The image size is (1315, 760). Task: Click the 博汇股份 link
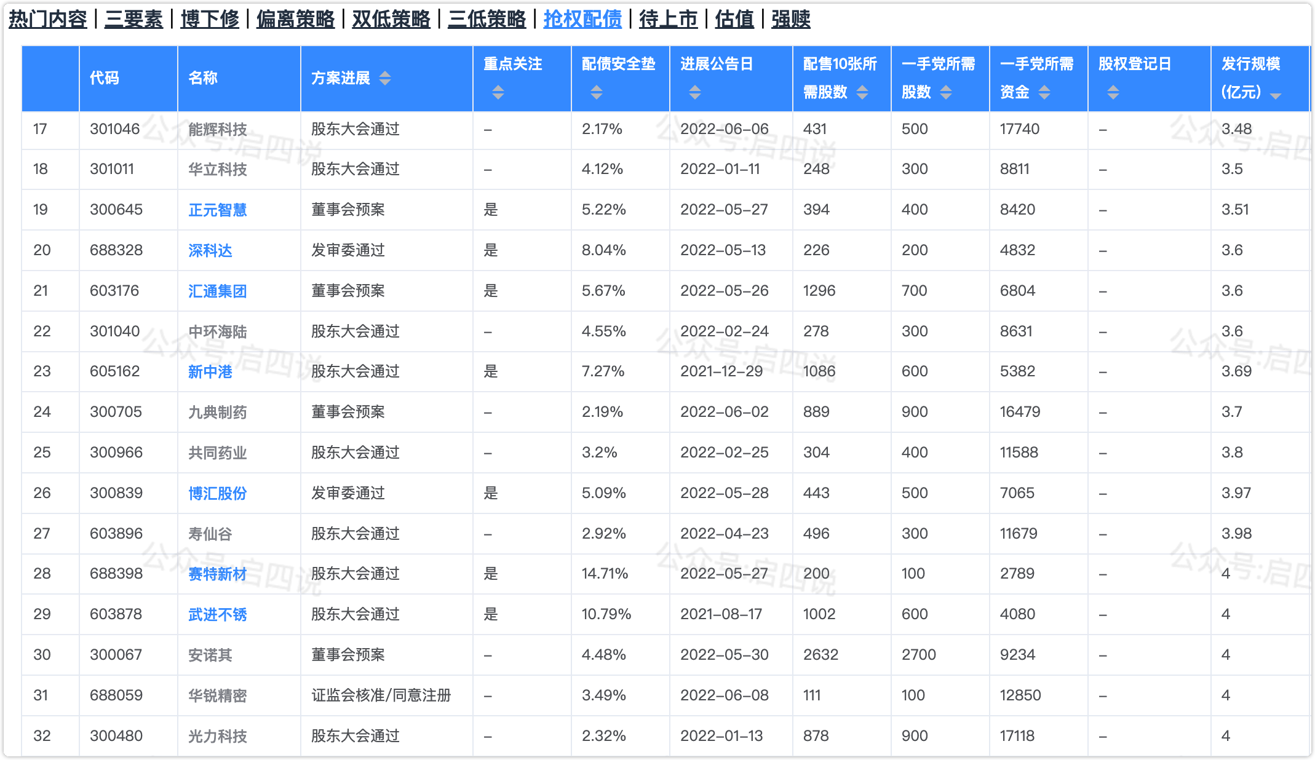(x=217, y=494)
